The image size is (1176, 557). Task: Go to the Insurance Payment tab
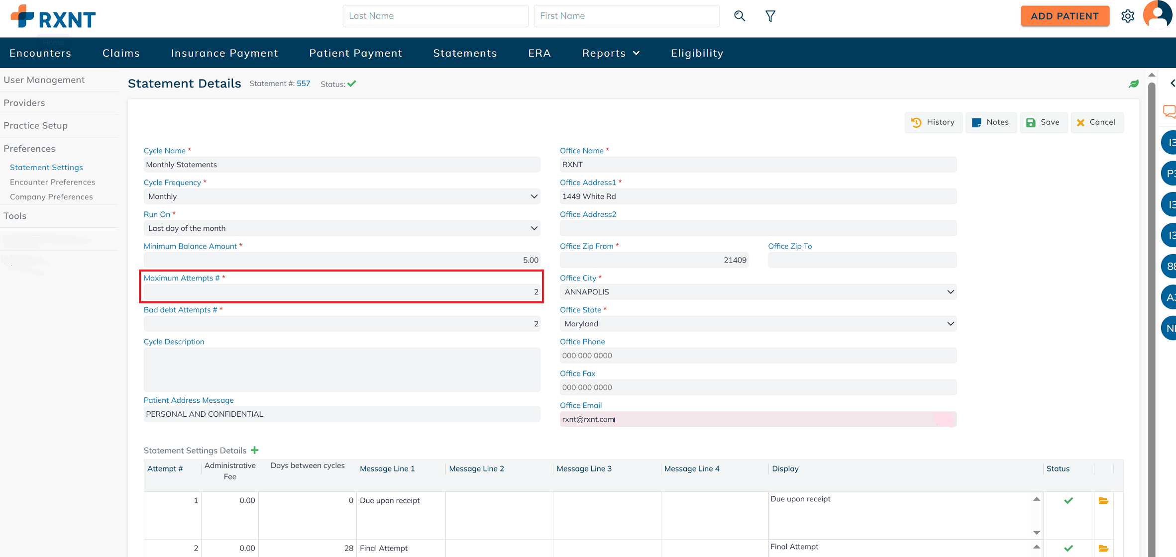coord(224,53)
